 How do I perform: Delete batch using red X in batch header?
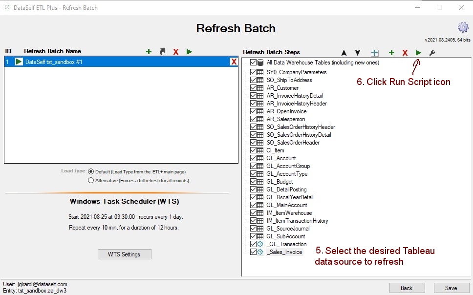point(175,52)
